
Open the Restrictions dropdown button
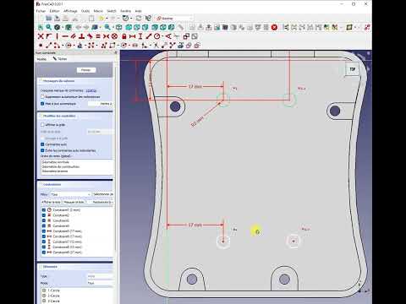pyautogui.click(x=102, y=202)
